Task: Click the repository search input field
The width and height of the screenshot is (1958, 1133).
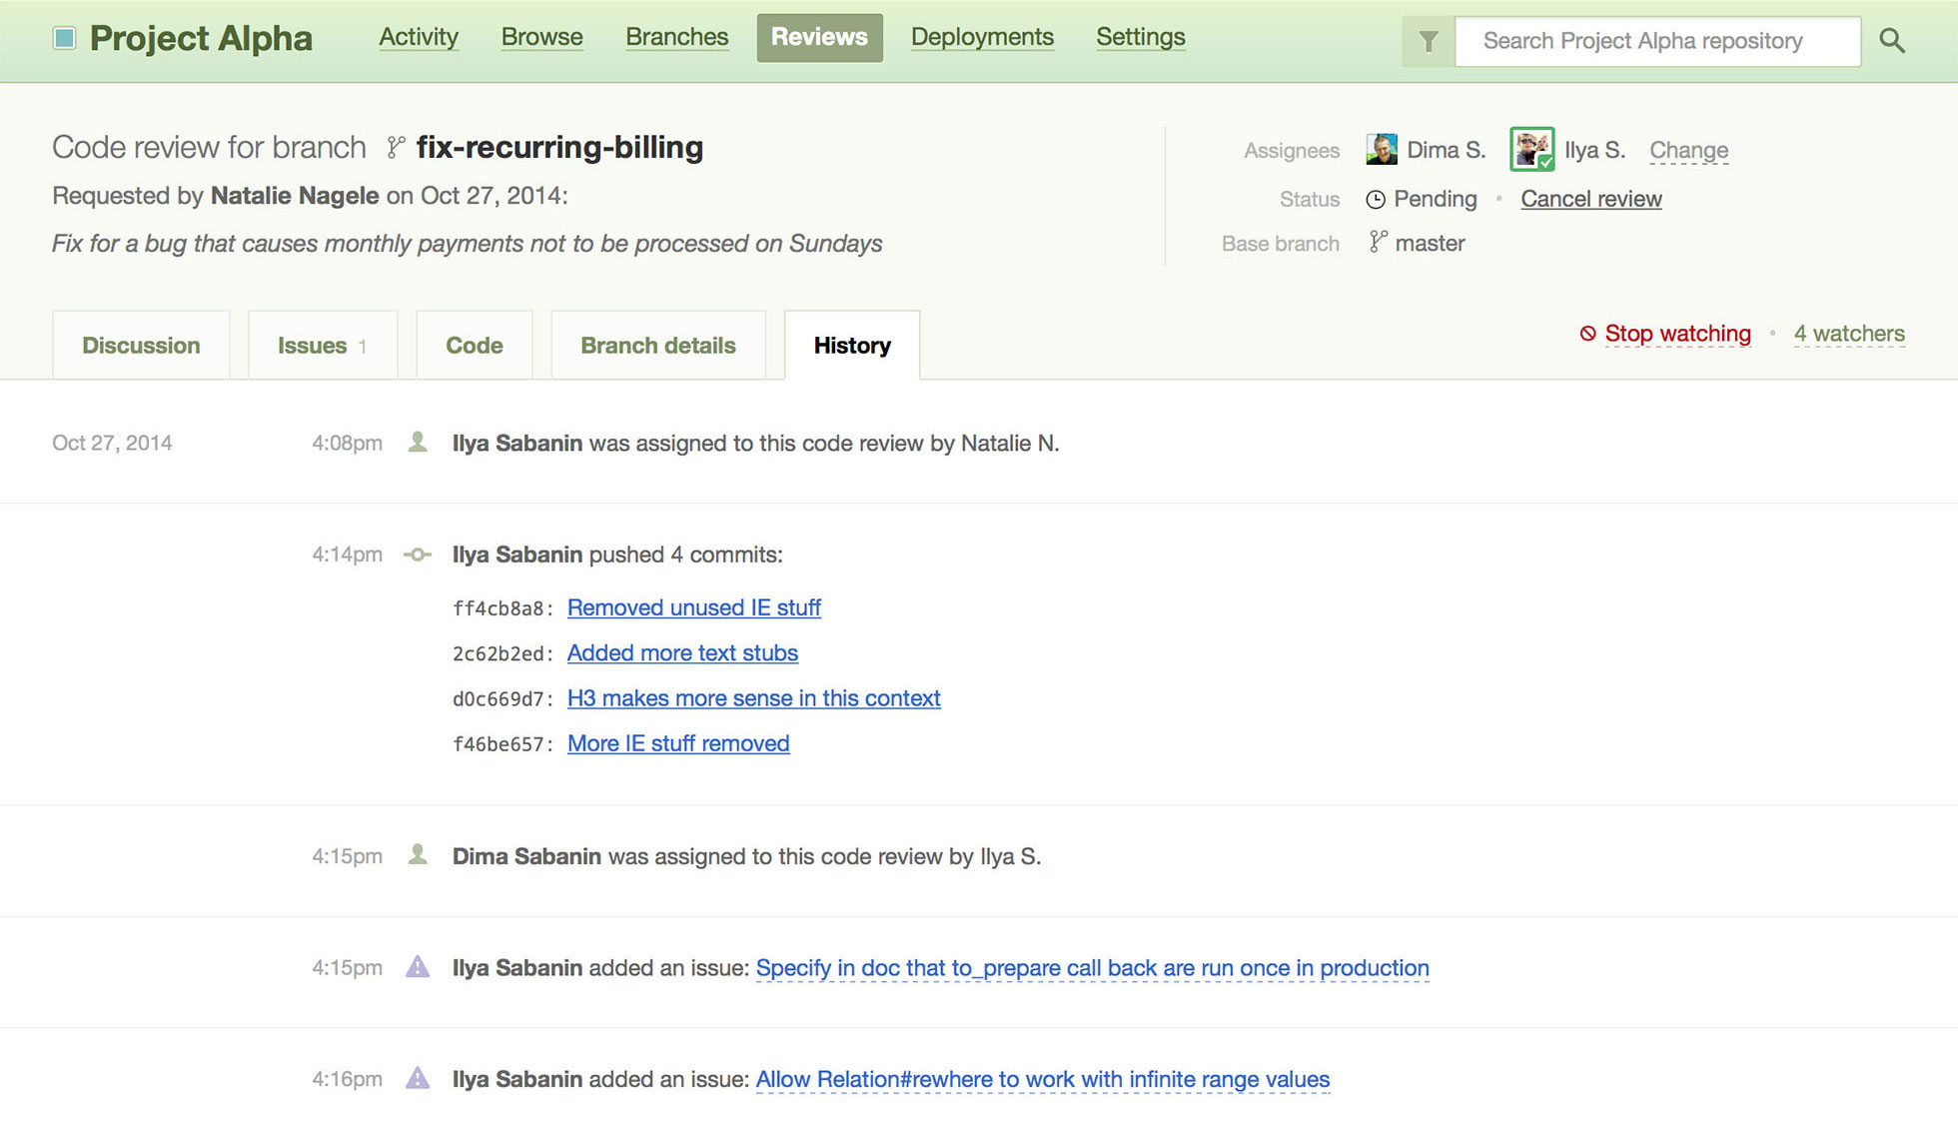Action: click(1656, 41)
